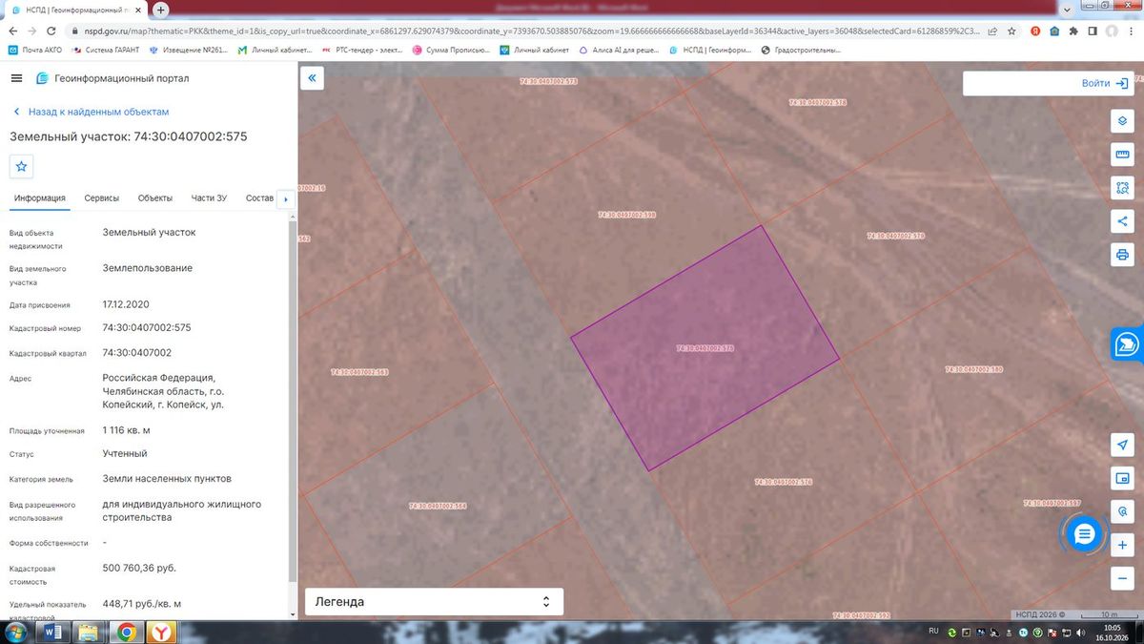Open the Части ЗУ tab
The width and height of the screenshot is (1144, 644).
click(209, 198)
